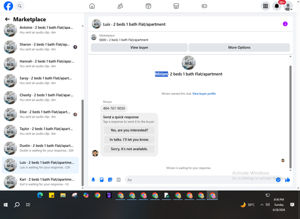The image size is (300, 219).
Task: Open the Windows Start button
Action: 5,205
